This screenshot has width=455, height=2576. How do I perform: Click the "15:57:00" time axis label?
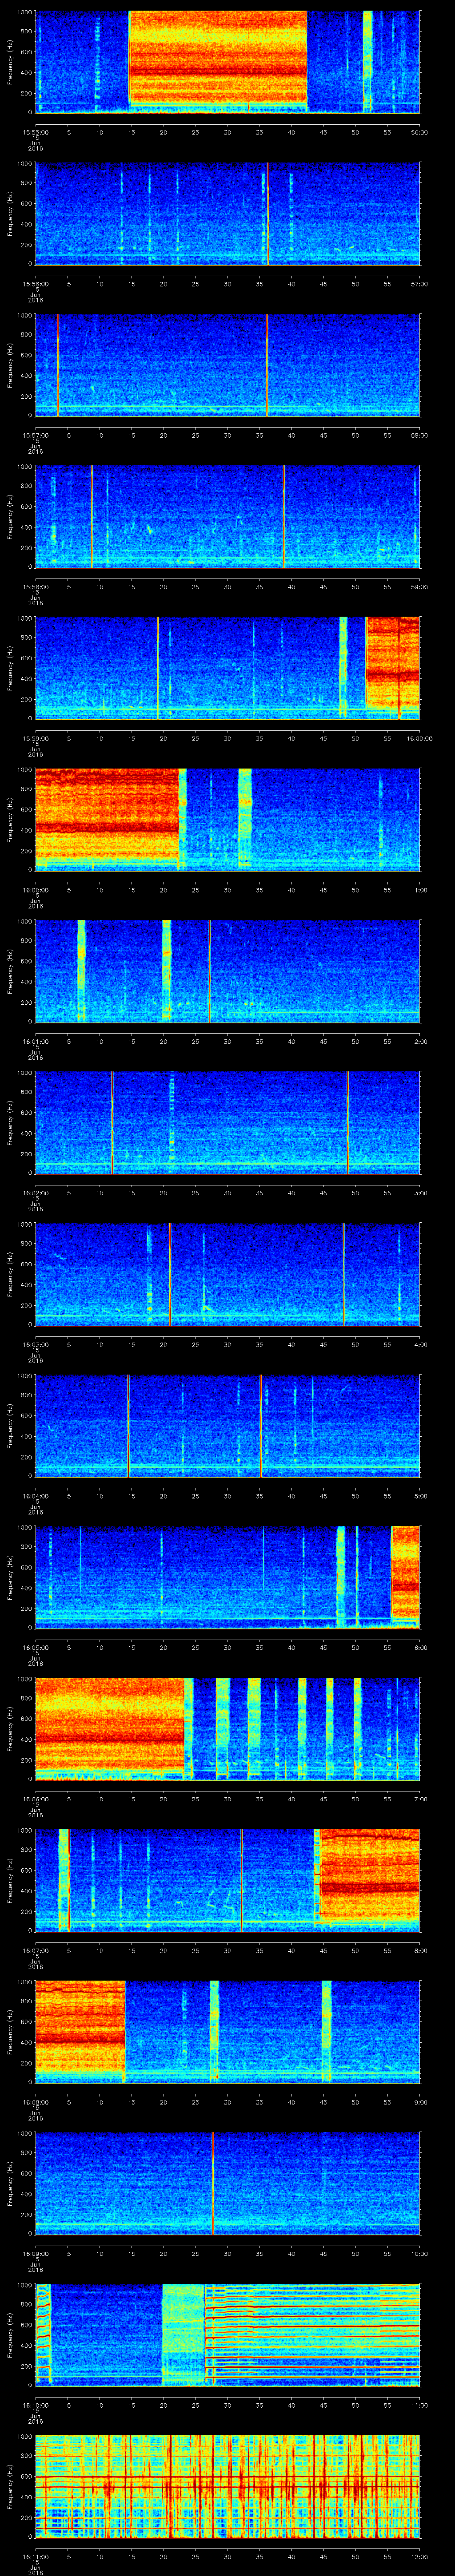point(35,435)
